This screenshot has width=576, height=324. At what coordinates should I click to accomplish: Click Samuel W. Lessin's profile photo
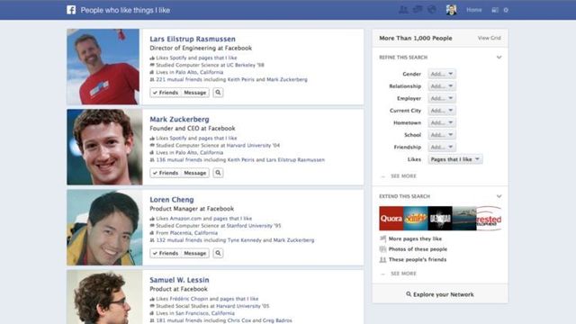[104, 297]
